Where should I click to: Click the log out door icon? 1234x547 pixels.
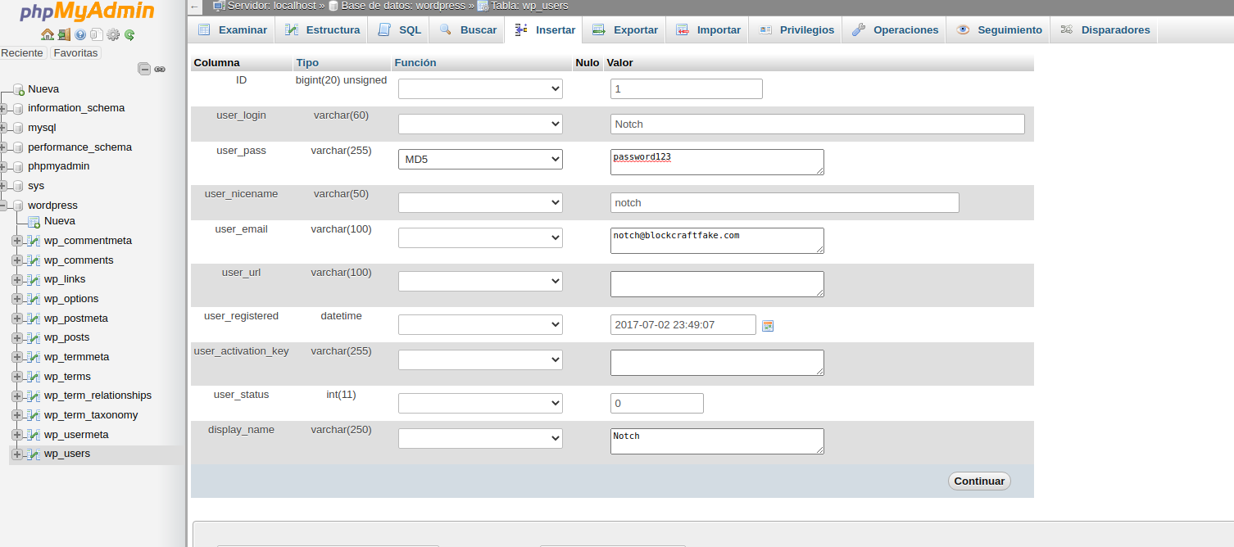(x=64, y=34)
